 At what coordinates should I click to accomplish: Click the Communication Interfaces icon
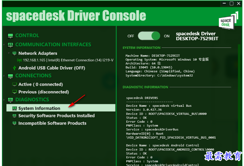(11, 45)
